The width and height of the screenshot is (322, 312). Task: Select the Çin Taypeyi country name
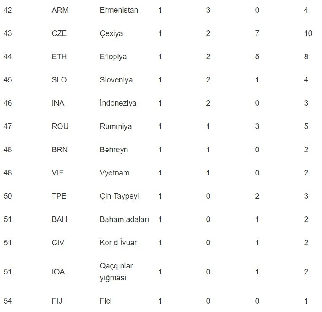pyautogui.click(x=119, y=196)
